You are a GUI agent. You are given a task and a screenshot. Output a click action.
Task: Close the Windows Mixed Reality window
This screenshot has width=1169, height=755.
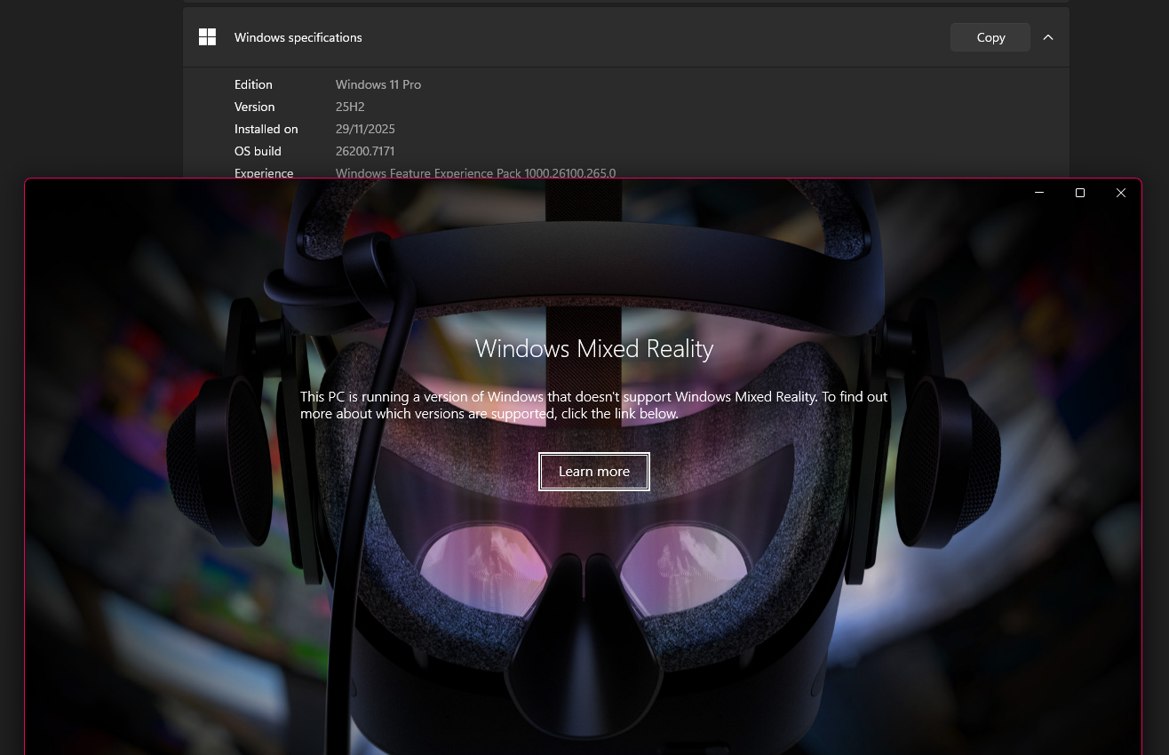(x=1121, y=193)
